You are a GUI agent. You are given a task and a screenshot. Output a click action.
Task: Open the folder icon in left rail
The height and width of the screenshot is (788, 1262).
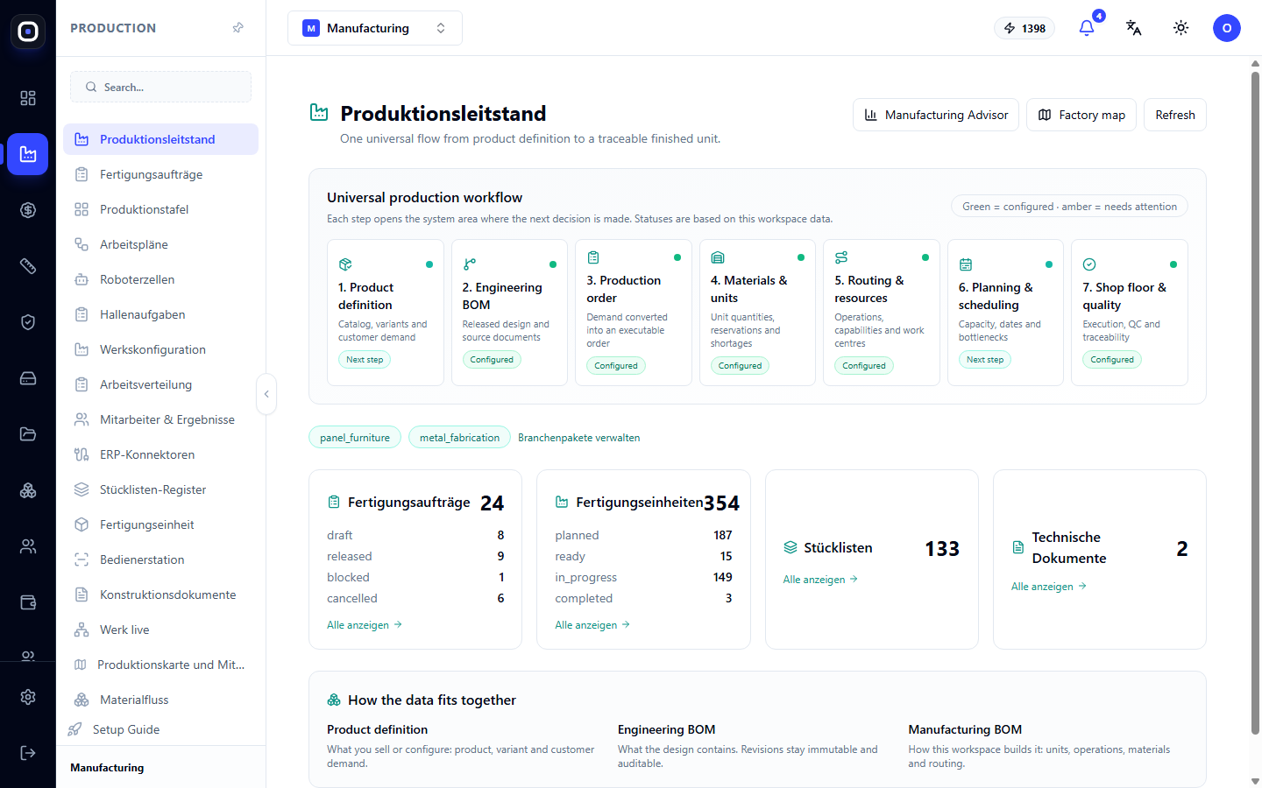point(28,434)
